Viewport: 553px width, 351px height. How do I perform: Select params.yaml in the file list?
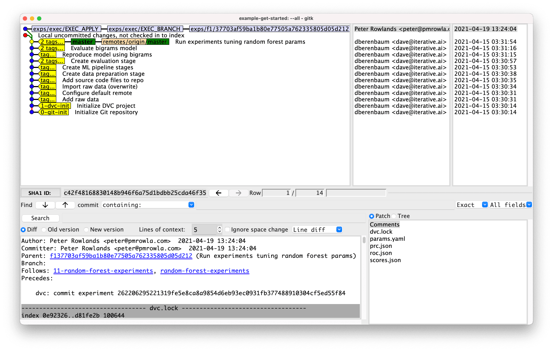coord(387,239)
